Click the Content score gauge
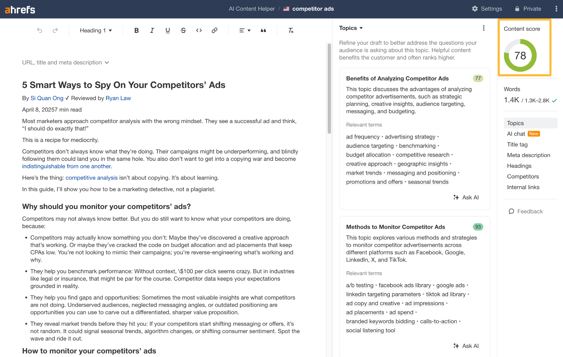This screenshot has height=357, width=563. tap(520, 55)
